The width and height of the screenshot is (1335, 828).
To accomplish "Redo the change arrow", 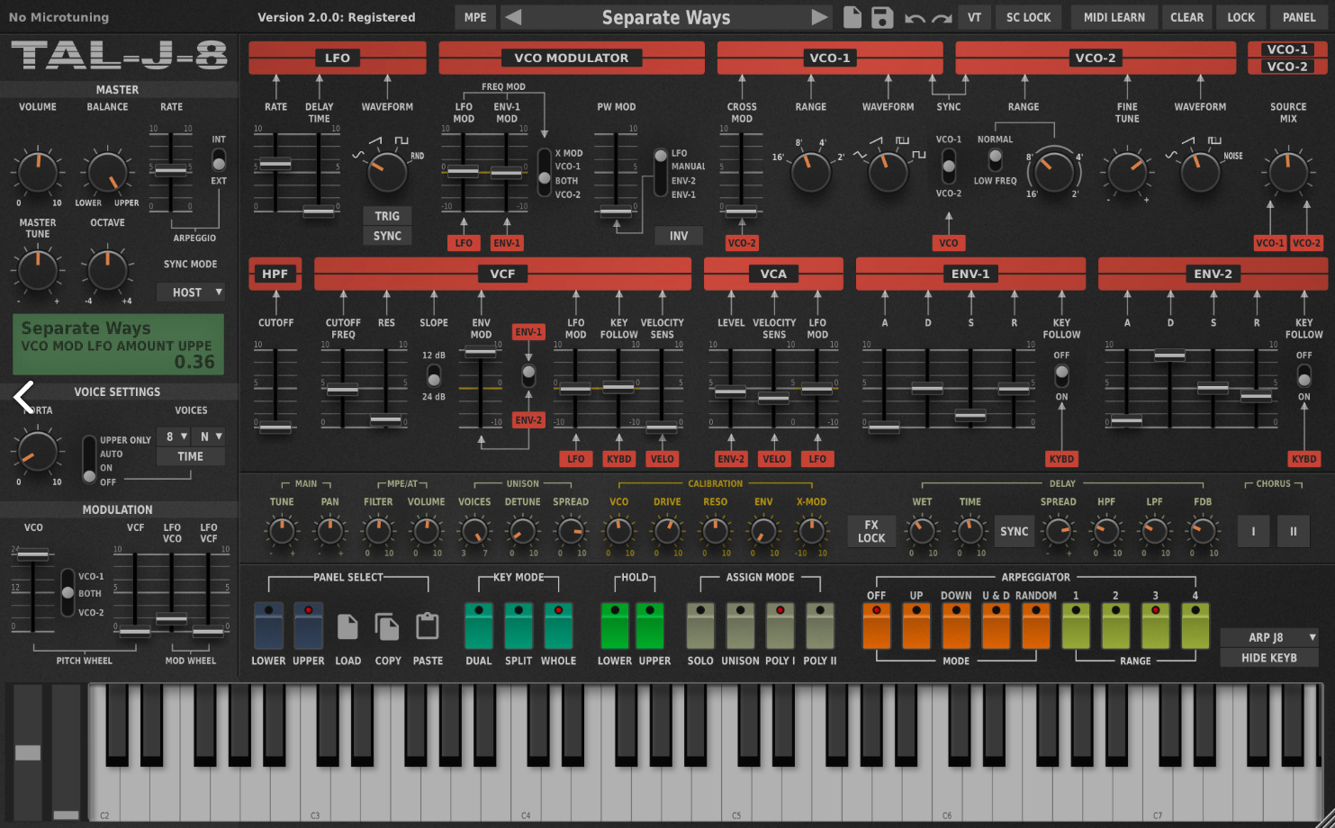I will [x=942, y=18].
